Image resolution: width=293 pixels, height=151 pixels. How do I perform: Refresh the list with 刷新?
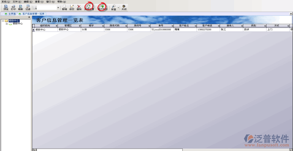[20, 8]
